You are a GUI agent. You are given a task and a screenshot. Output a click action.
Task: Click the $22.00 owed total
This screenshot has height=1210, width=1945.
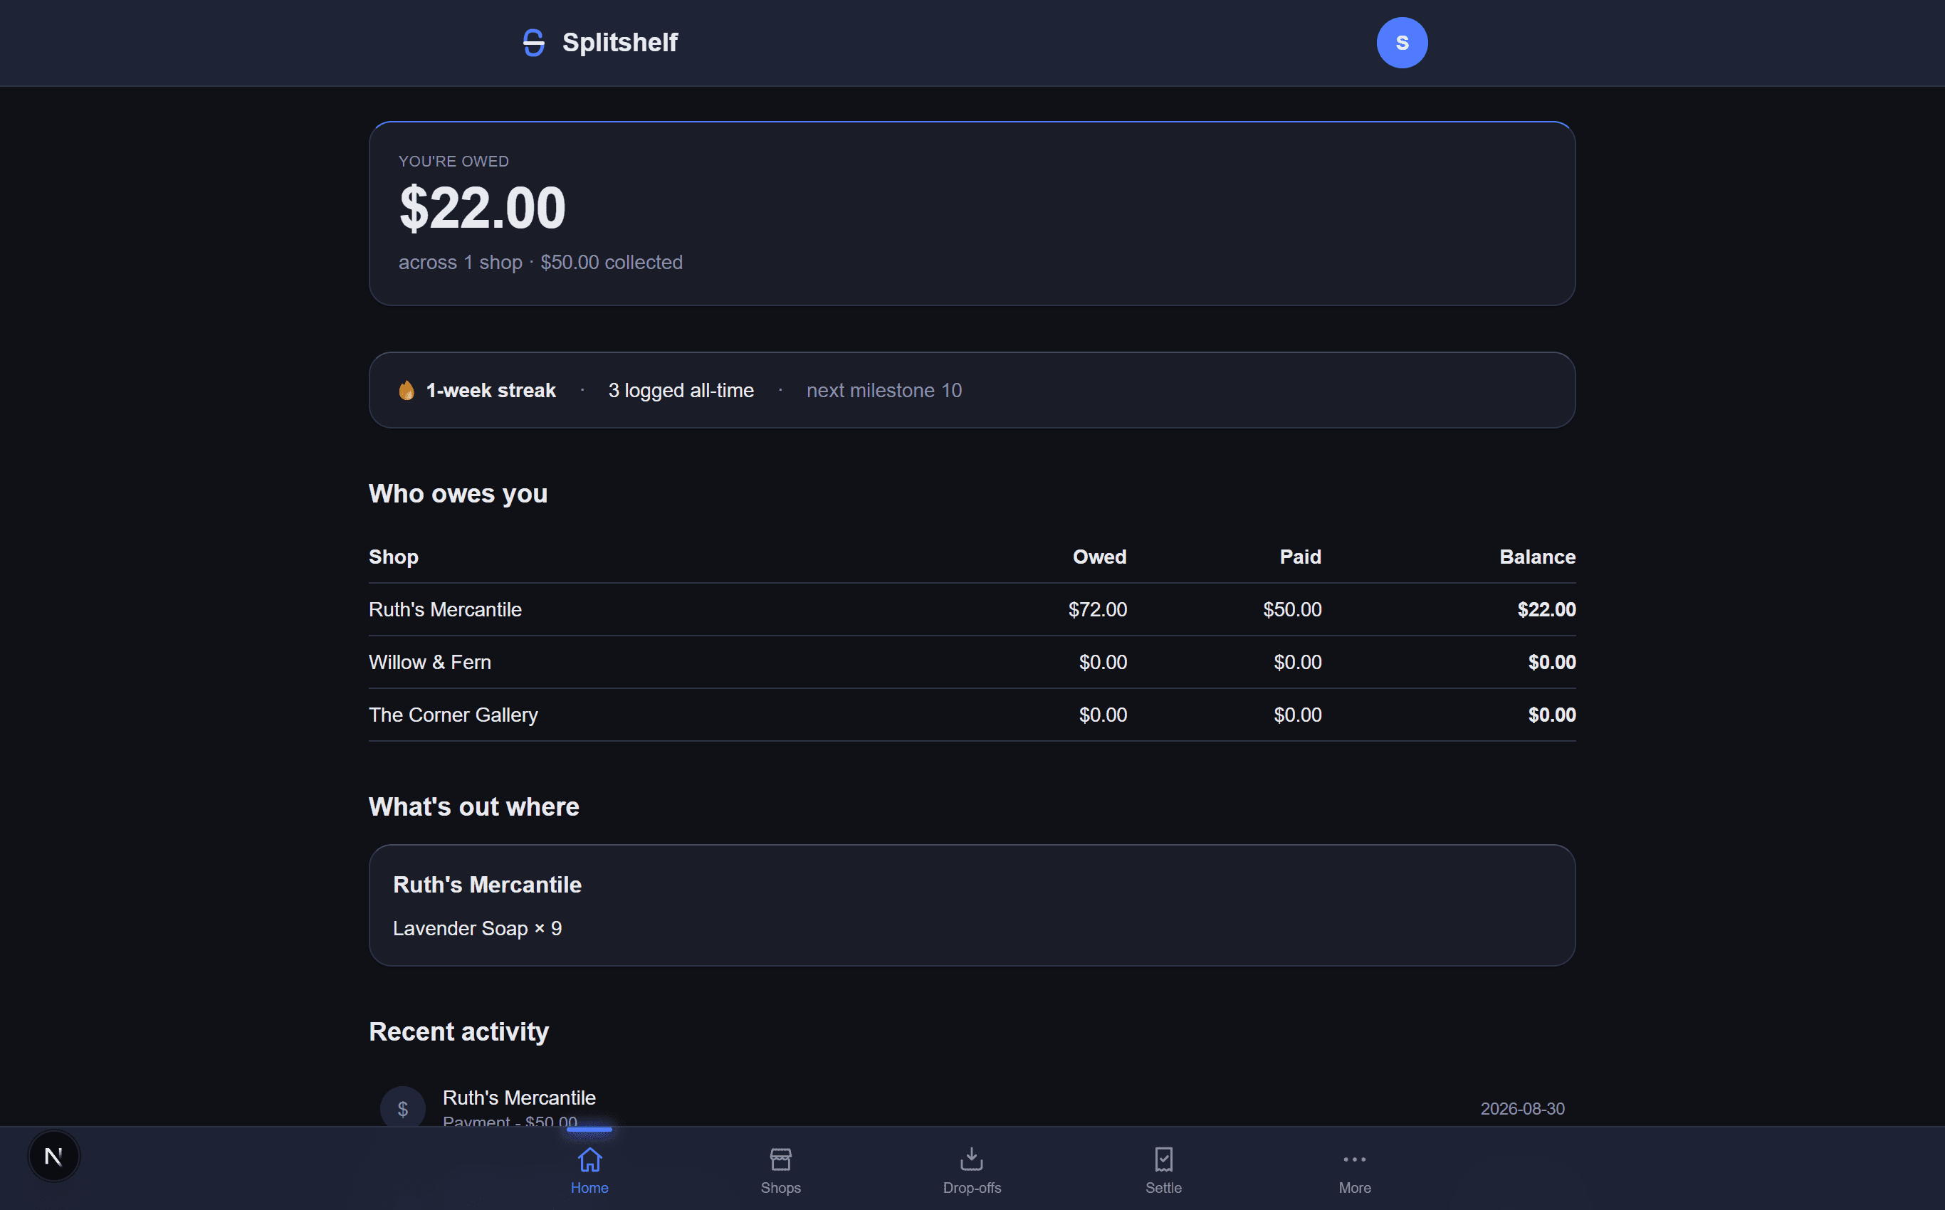tap(482, 207)
